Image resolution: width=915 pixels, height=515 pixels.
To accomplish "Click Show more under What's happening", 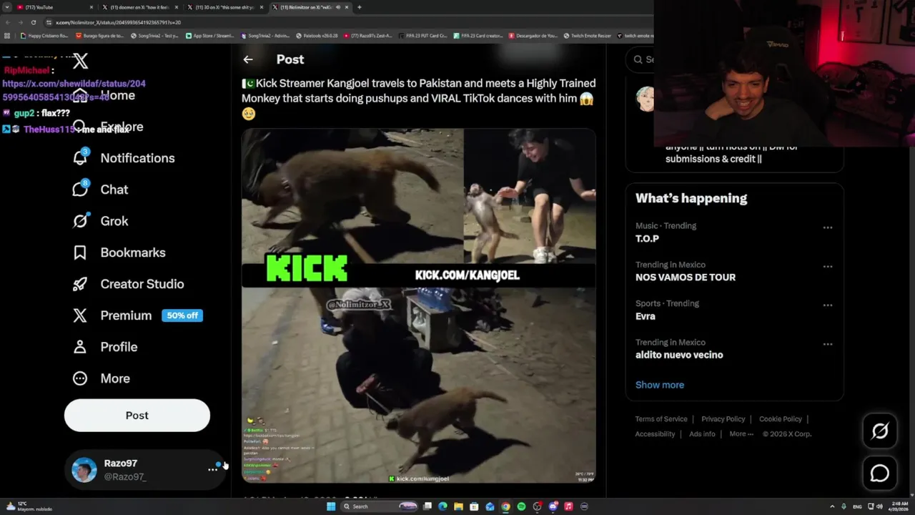I will (x=660, y=385).
